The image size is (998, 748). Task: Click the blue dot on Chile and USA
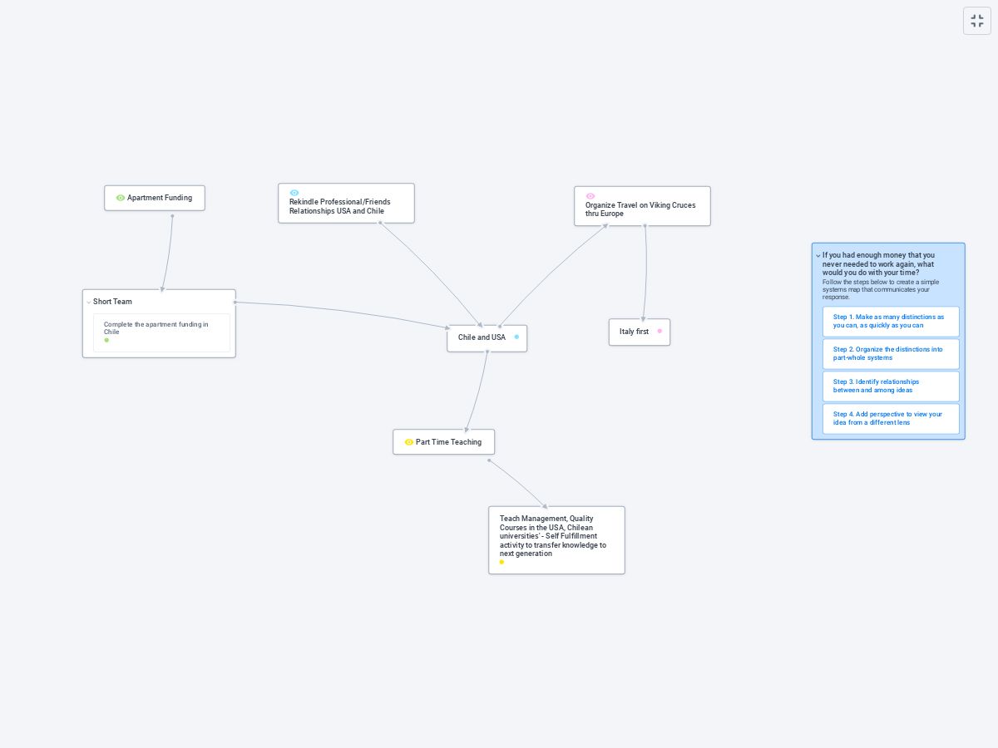(x=516, y=337)
